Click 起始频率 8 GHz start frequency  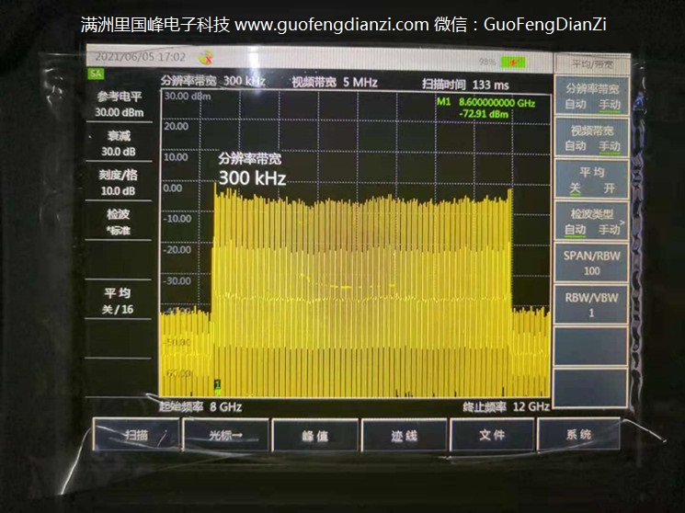click(200, 407)
